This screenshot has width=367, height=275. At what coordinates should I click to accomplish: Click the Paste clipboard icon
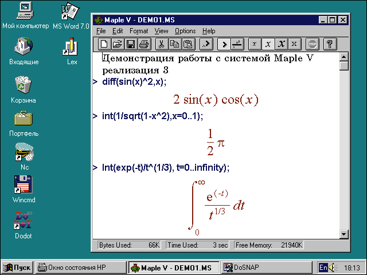click(x=187, y=44)
